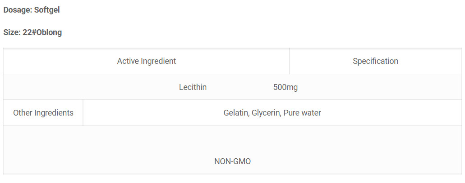
Task: Click 'Pure water' in ingredients list
Action: tap(302, 113)
